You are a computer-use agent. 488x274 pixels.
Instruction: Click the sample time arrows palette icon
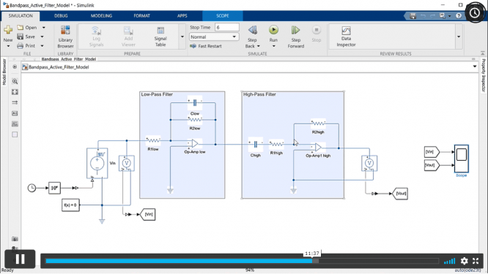pos(15,102)
